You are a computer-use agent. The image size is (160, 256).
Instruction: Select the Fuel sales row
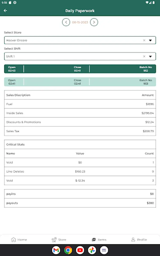80,104
